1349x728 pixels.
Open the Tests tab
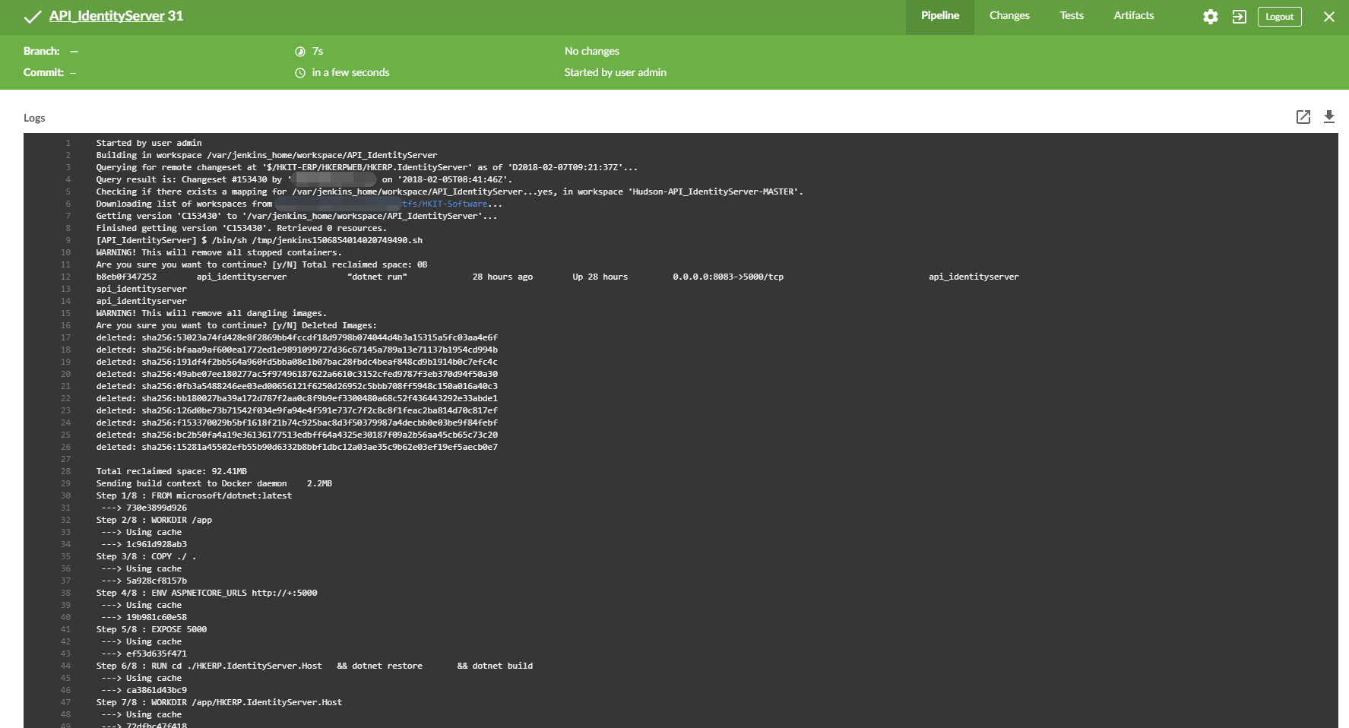1072,16
